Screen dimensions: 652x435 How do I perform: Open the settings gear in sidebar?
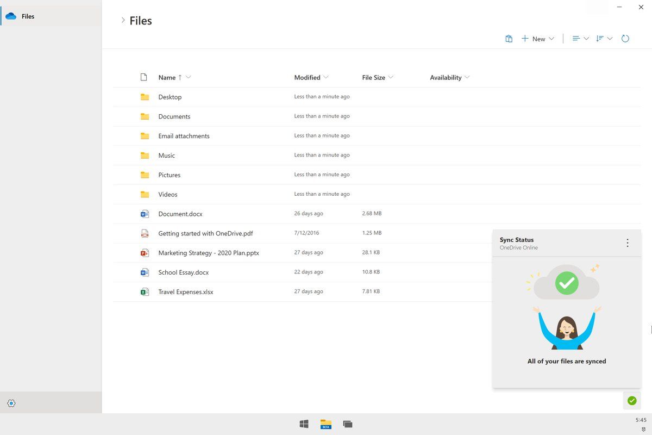[x=11, y=403]
